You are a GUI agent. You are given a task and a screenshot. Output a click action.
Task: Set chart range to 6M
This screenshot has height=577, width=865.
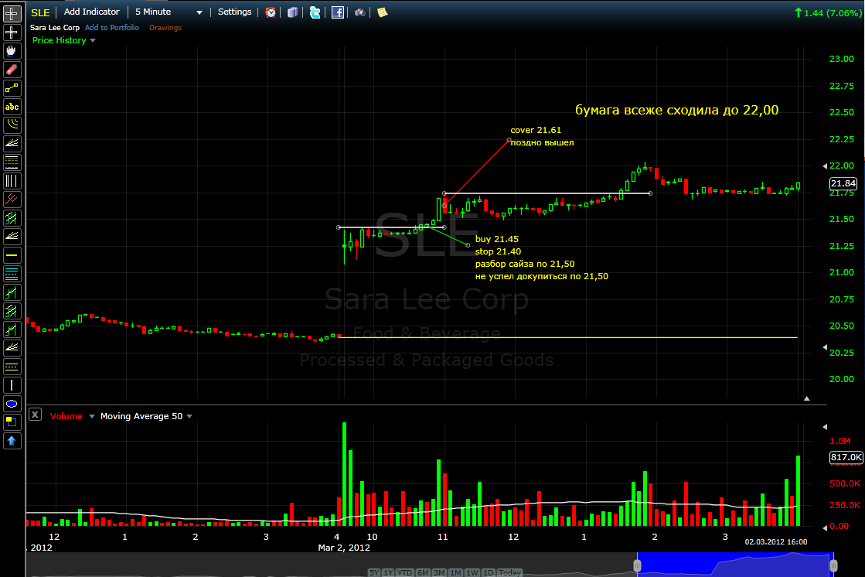[423, 572]
